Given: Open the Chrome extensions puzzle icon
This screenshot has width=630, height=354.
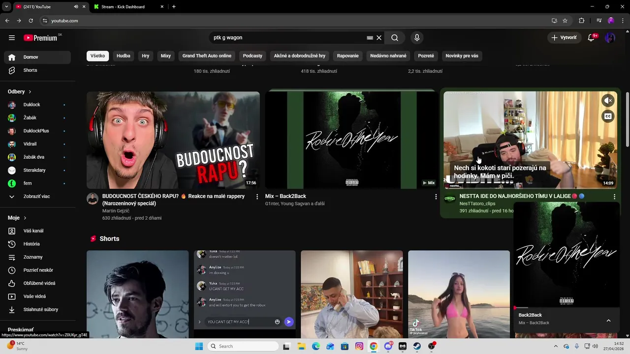Looking at the screenshot, I should pos(581,21).
